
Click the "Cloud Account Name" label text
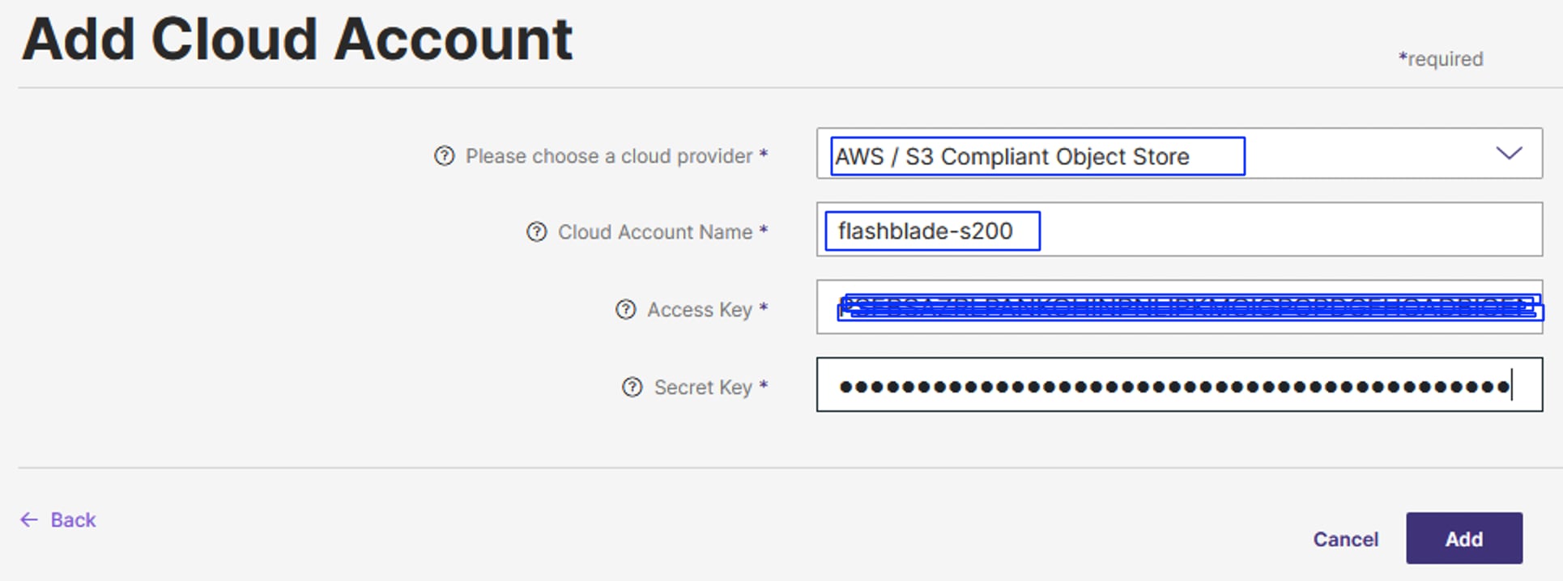(x=654, y=232)
